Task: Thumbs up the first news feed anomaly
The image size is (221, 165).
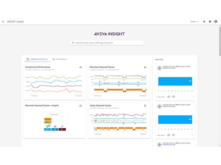Action: (x=169, y=97)
